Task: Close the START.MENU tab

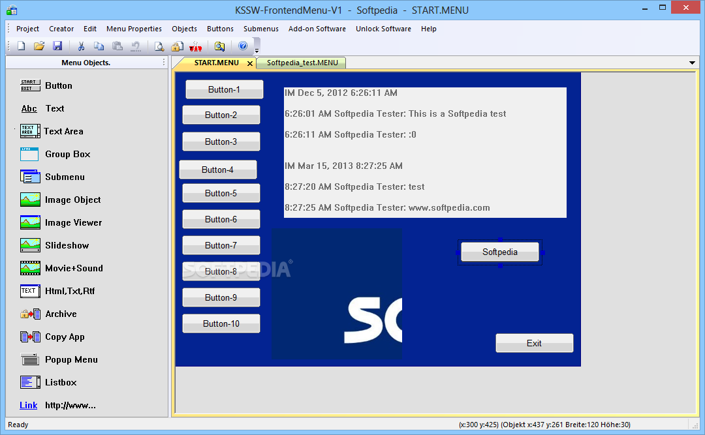Action: tap(250, 63)
